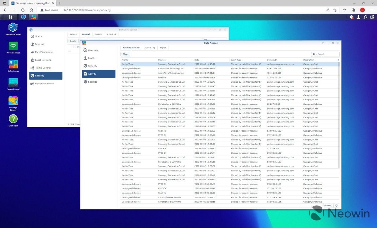
Task: Open the SRM user account options
Action: 358,17
